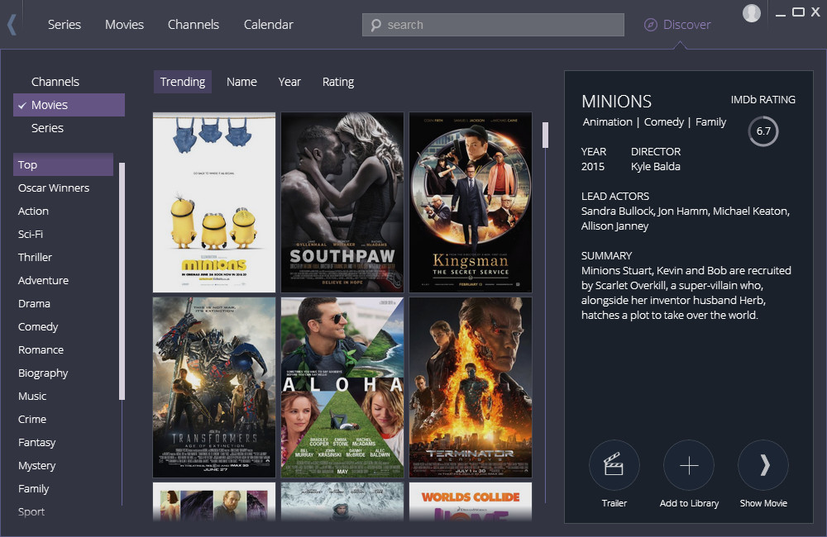Sort movies by Trending
The image size is (827, 537).
[x=183, y=82]
